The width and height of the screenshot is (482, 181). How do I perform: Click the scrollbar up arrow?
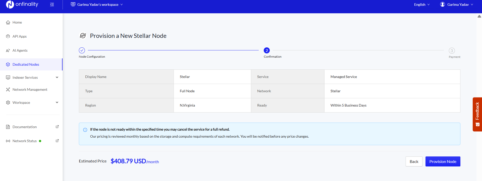[479, 16]
